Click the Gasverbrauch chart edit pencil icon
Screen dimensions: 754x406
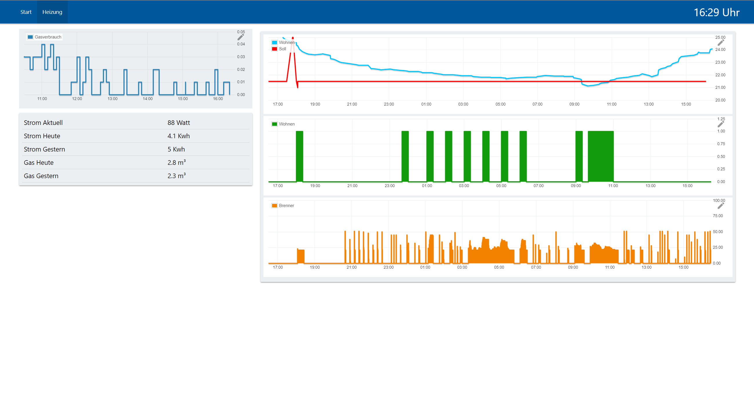point(240,37)
